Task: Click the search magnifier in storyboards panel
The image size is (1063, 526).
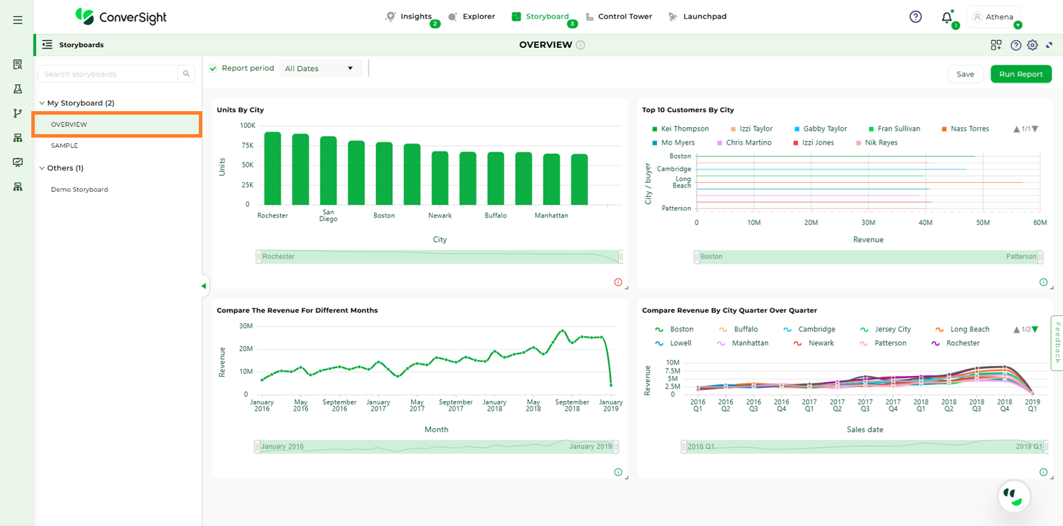Action: 186,74
